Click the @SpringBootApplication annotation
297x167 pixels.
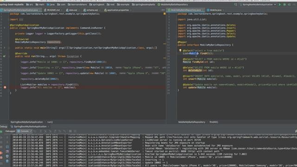pyautogui.click(x=25, y=25)
